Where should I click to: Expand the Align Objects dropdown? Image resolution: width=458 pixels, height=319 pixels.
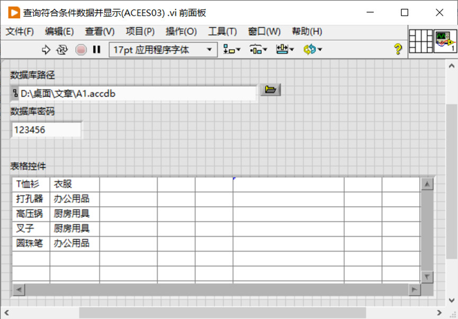[x=231, y=49]
